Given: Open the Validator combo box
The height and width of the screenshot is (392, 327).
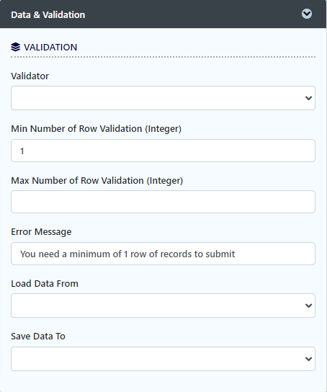Looking at the screenshot, I should [163, 98].
